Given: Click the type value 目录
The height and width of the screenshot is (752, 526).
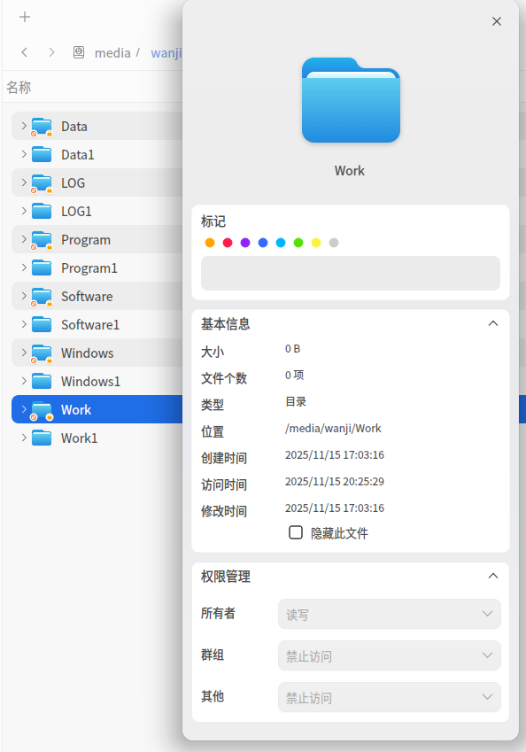Looking at the screenshot, I should pyautogui.click(x=296, y=401).
